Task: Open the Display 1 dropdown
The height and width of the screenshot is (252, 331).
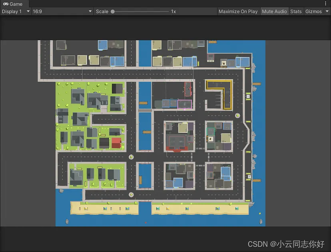Action: click(x=16, y=12)
